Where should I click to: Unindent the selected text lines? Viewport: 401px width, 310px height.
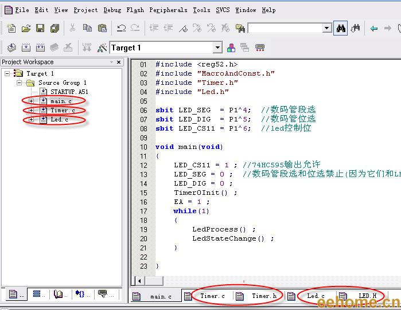pyautogui.click(x=168, y=28)
